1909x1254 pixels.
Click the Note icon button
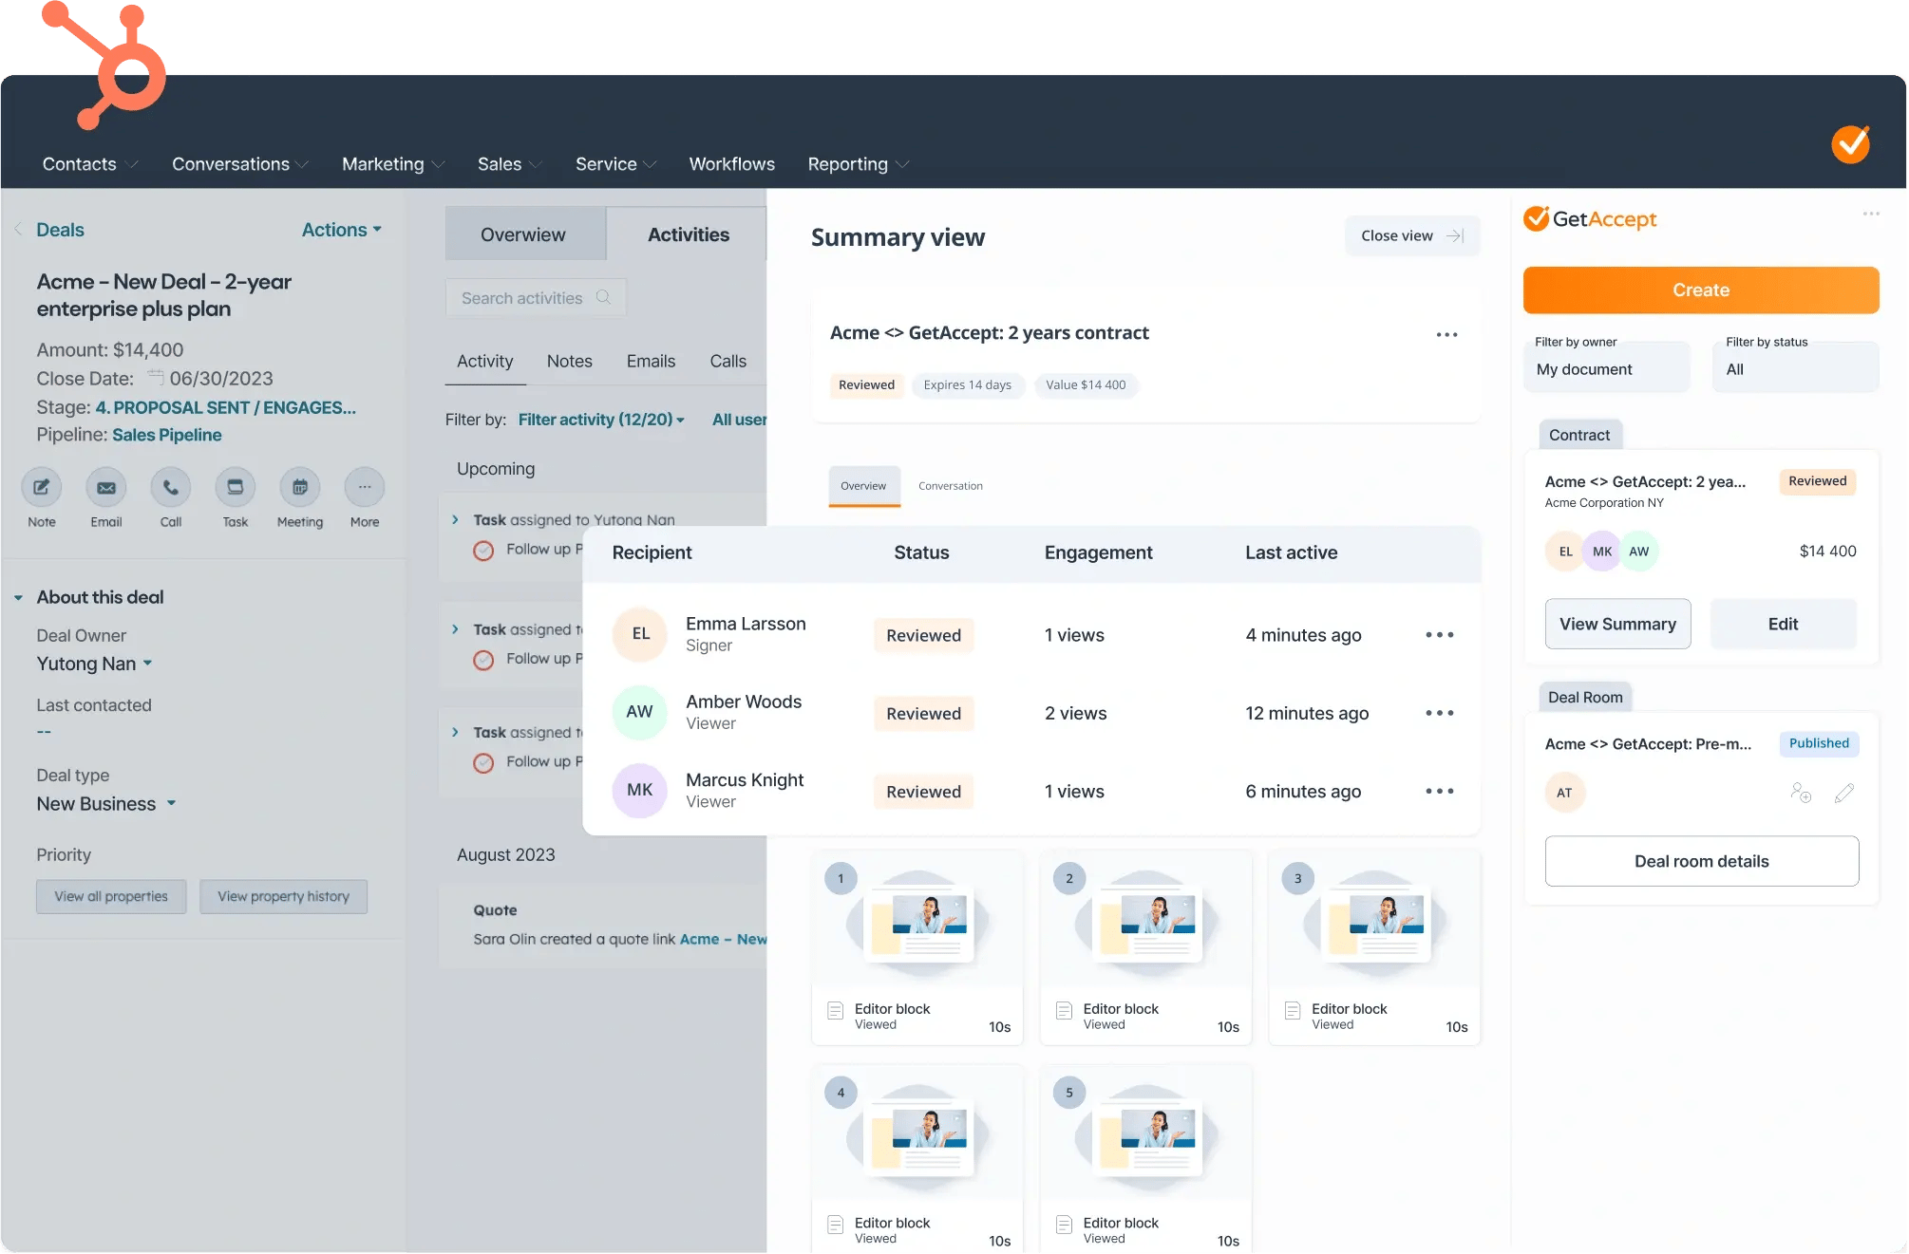click(x=42, y=488)
